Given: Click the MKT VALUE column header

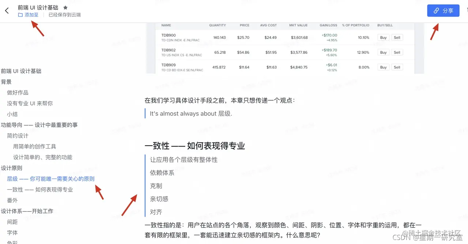Looking at the screenshot, I should 298,25.
